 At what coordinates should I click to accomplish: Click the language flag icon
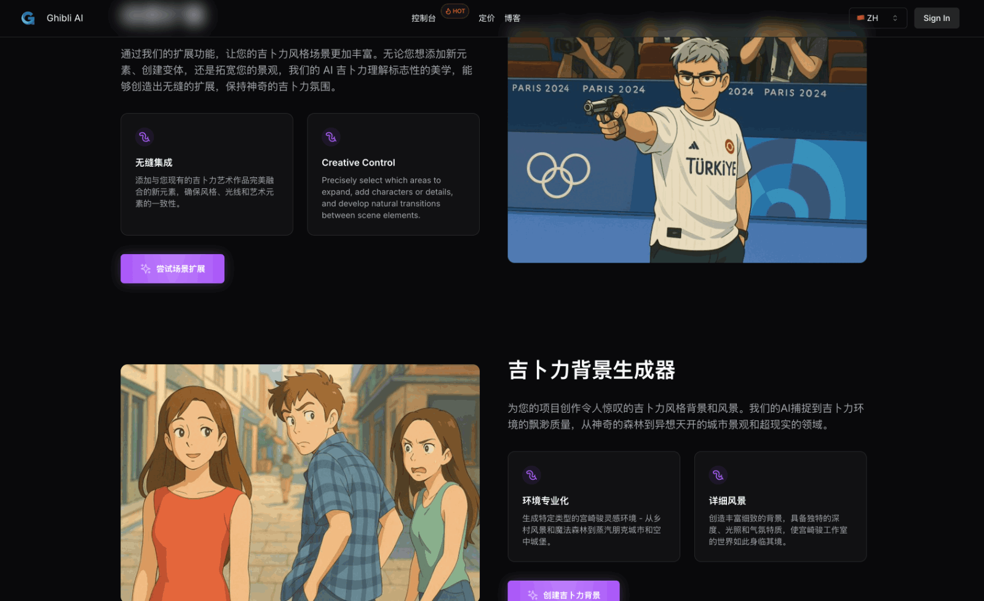[x=861, y=18]
